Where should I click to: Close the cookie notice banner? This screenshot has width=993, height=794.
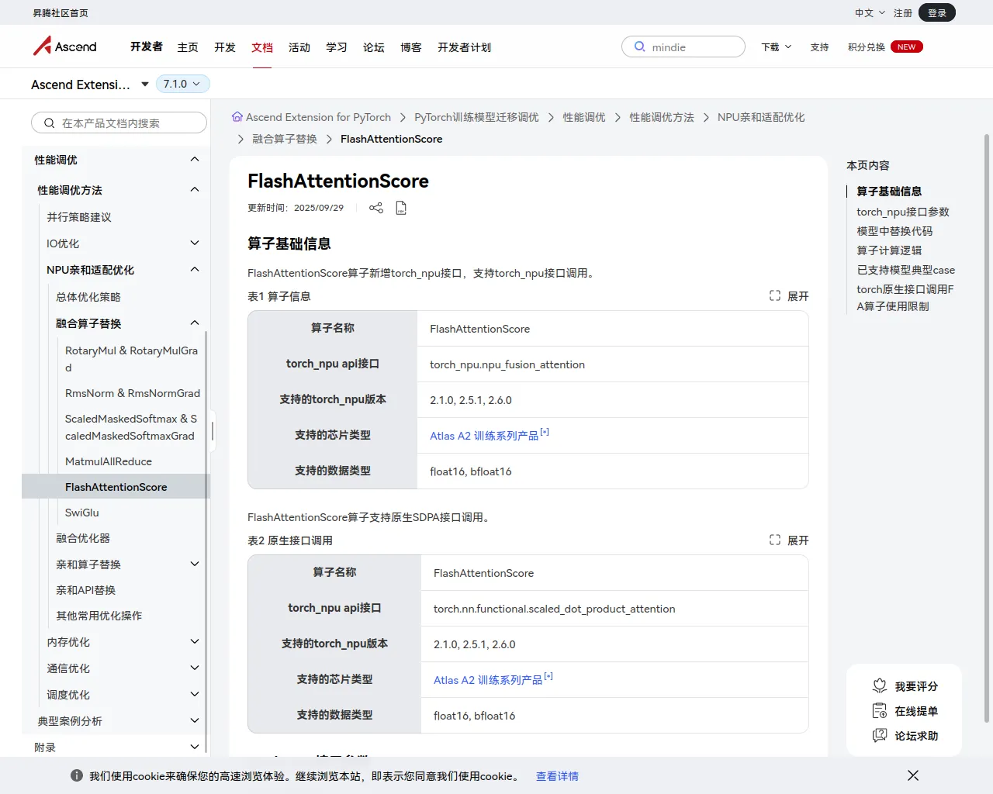pyautogui.click(x=913, y=775)
